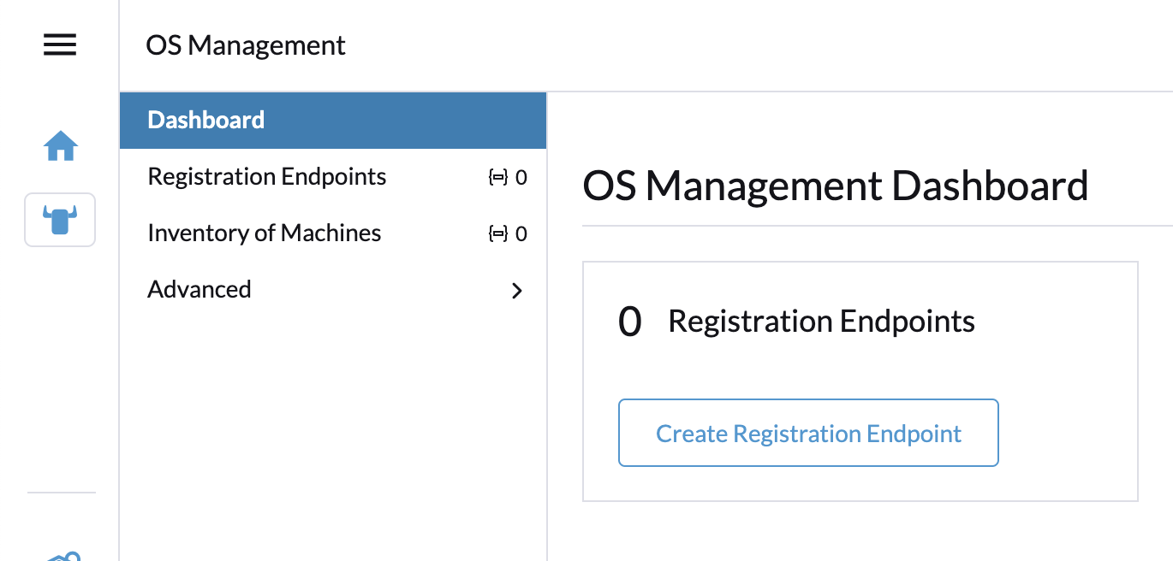
Task: Click the large 0 in the endpoints card
Action: 630,323
